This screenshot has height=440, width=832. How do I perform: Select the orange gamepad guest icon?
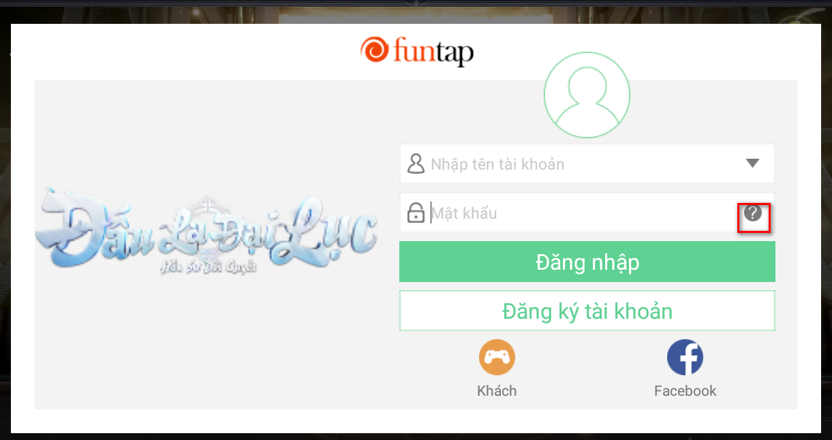coord(497,358)
